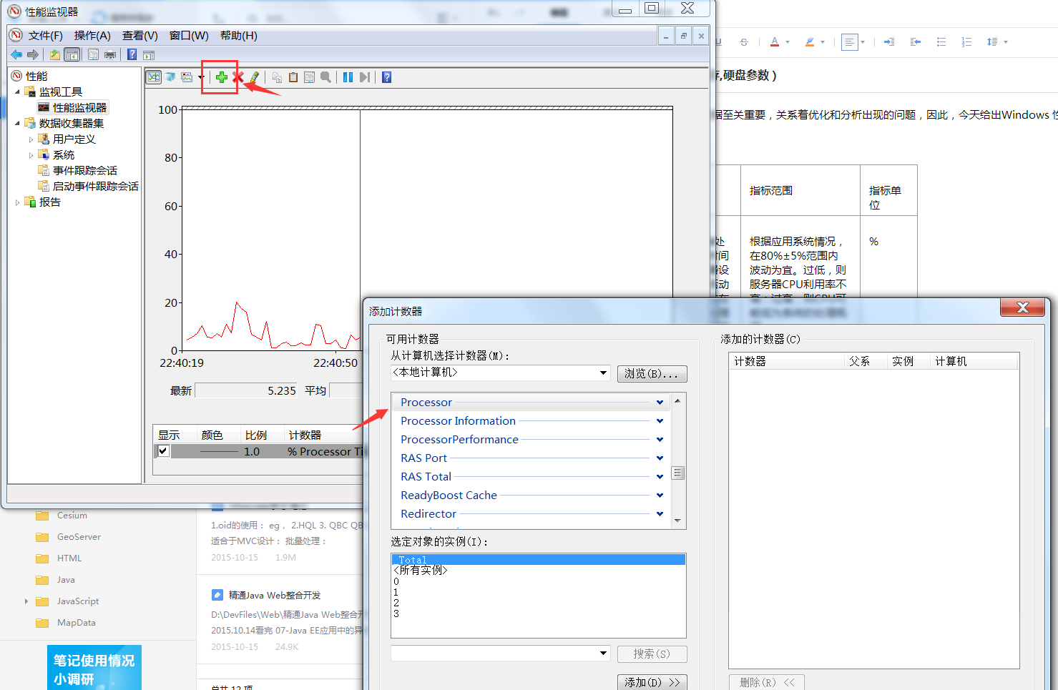Open the GeoServer folder in notes sidebar
Screen dimensions: 1058x690
coord(79,537)
